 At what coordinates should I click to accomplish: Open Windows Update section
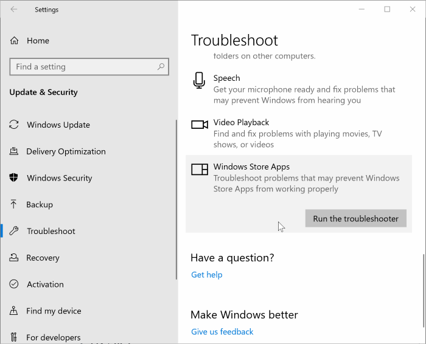pyautogui.click(x=58, y=125)
